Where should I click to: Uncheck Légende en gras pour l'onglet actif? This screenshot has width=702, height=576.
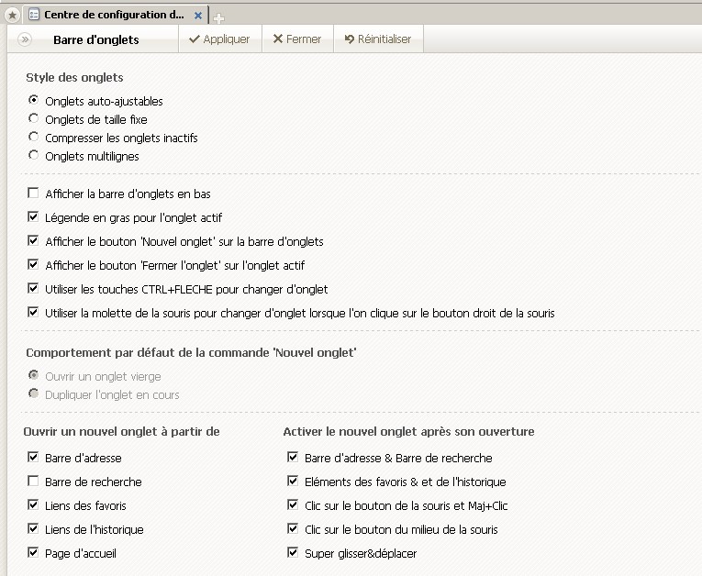(33, 216)
